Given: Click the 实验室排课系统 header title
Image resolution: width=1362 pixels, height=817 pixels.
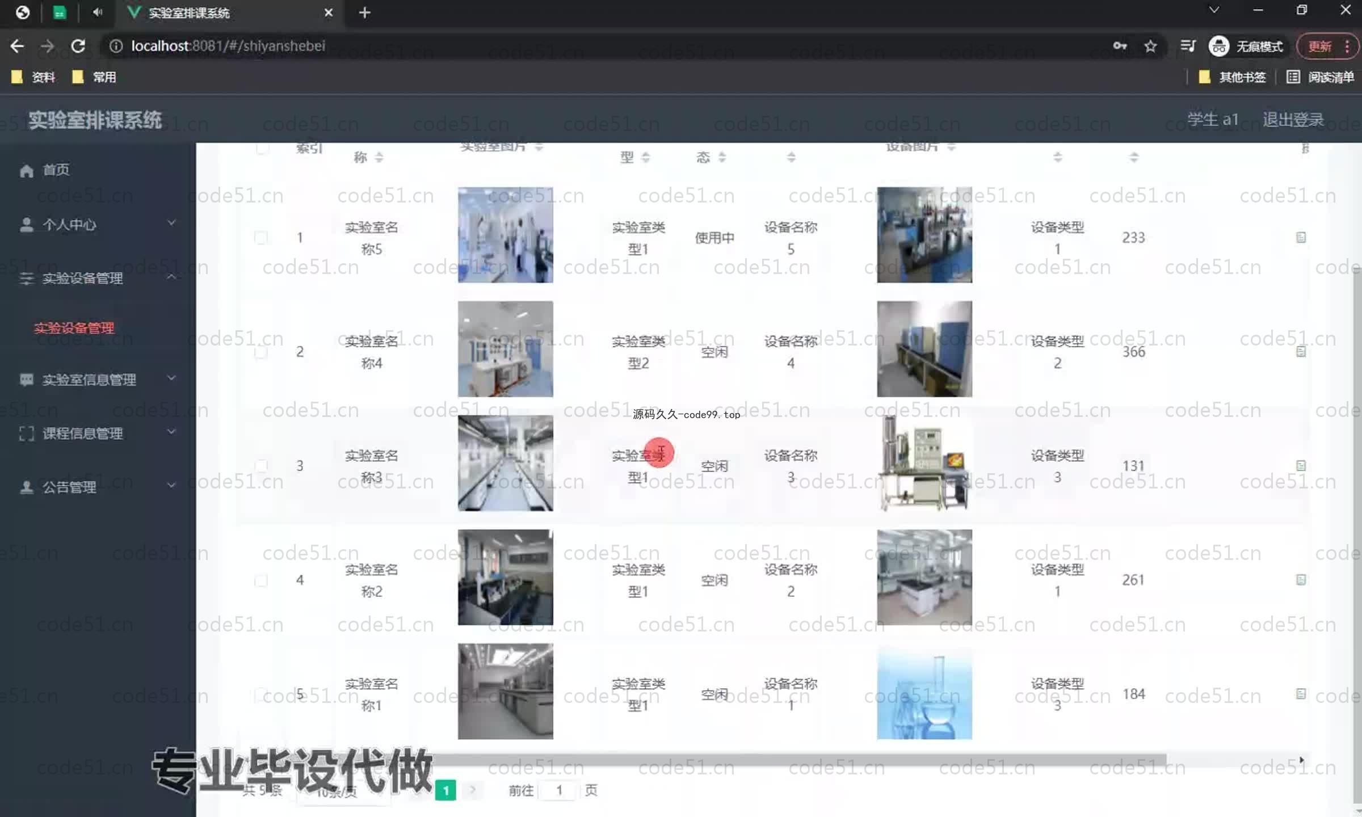Looking at the screenshot, I should pos(95,120).
